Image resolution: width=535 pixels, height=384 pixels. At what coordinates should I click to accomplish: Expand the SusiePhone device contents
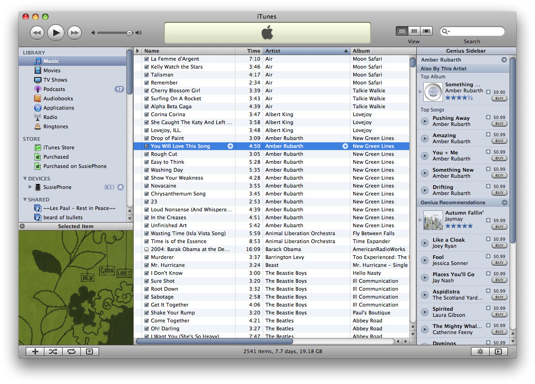[x=30, y=187]
